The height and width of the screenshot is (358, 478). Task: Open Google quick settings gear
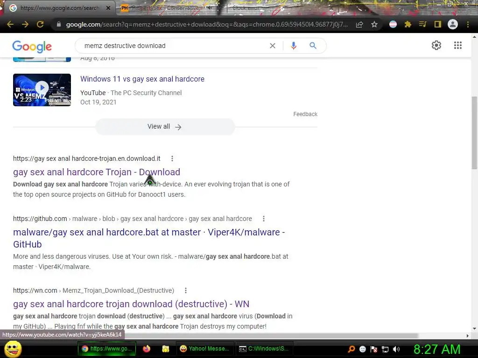[436, 45]
